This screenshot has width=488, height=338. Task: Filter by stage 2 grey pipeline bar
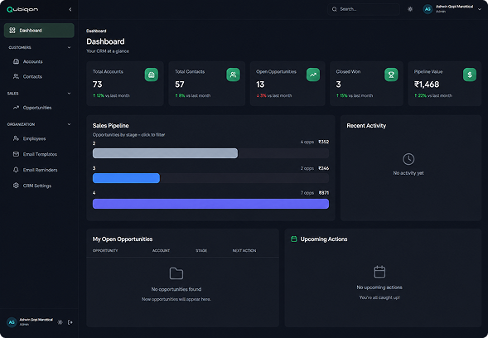[165, 153]
